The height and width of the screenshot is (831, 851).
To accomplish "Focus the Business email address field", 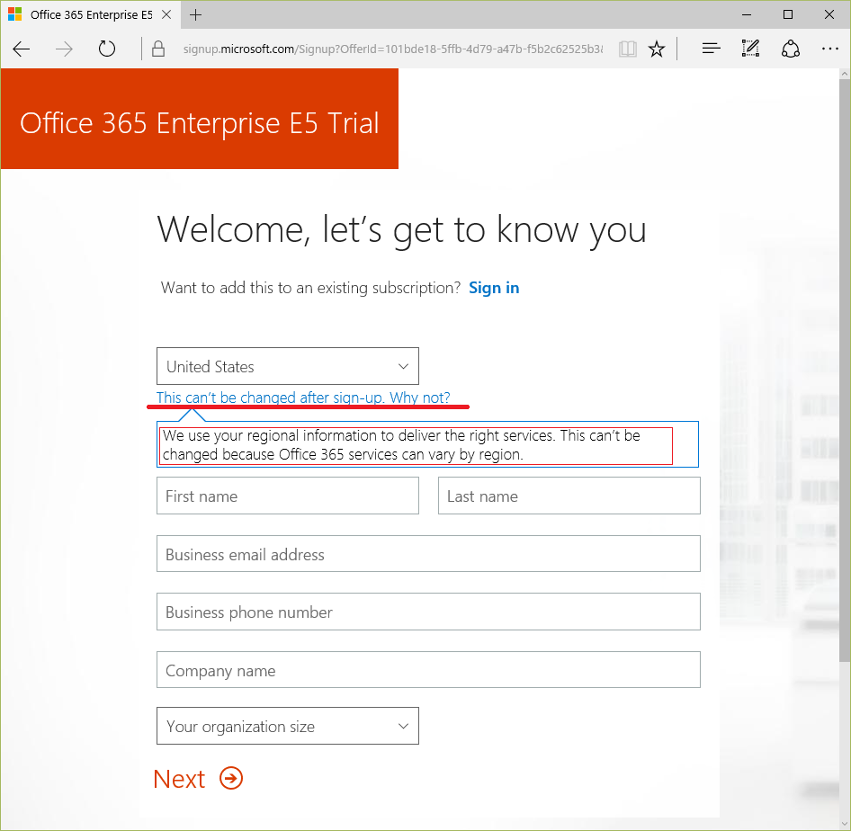I will coord(429,554).
